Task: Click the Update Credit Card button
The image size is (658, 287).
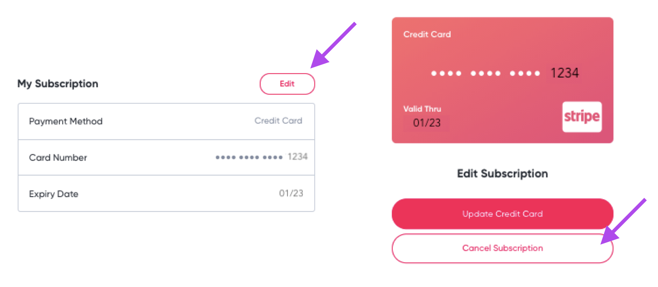Action: 502,214
